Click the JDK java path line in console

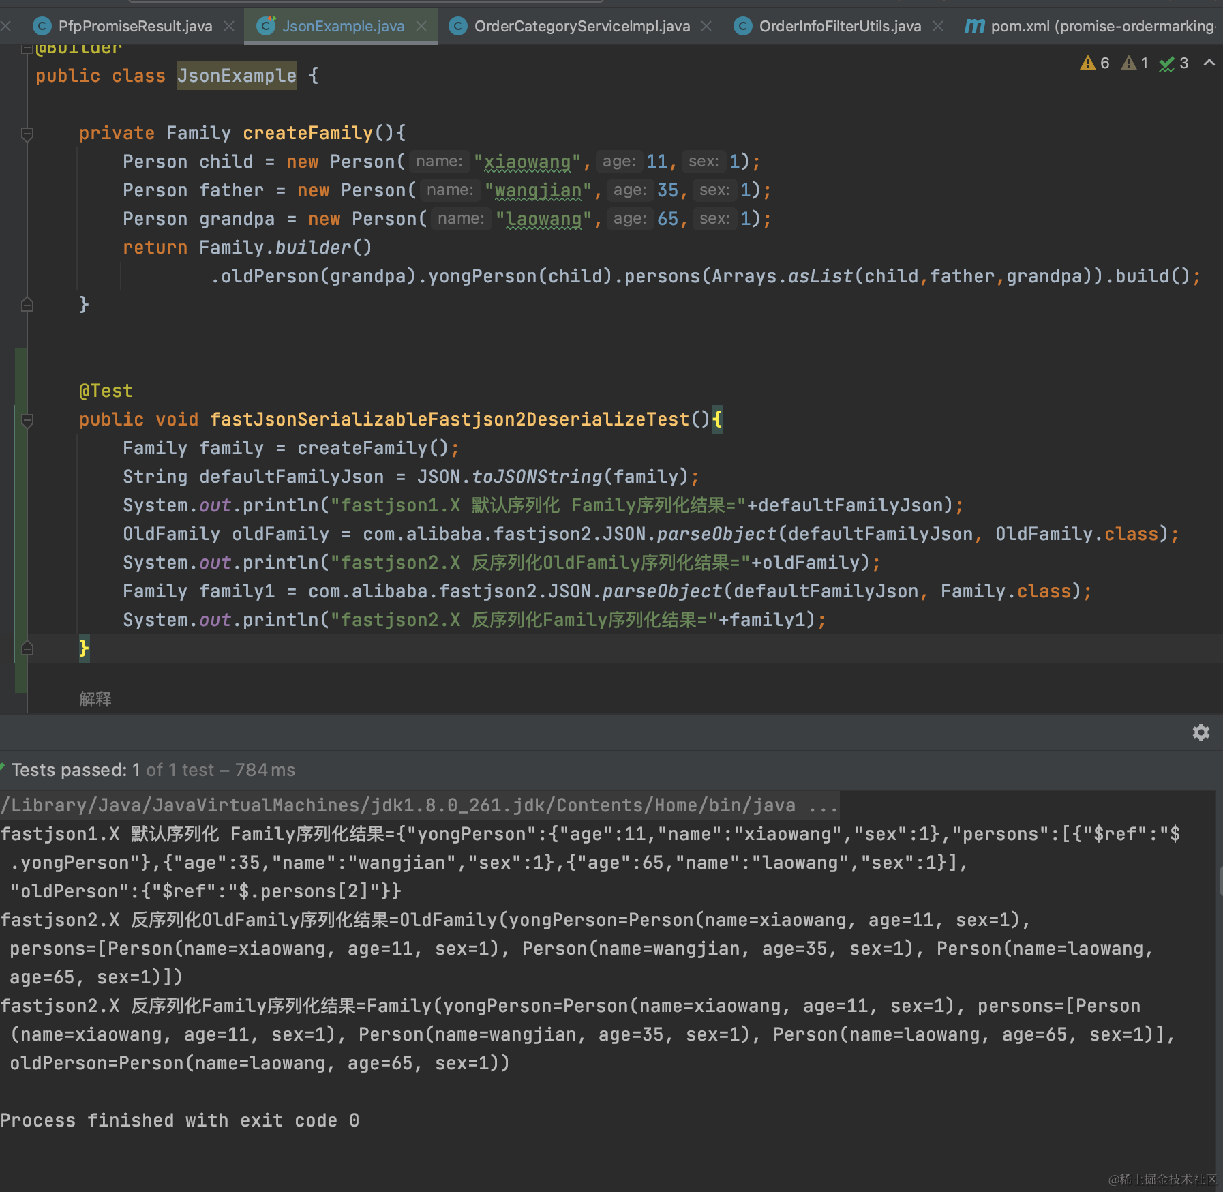(419, 805)
